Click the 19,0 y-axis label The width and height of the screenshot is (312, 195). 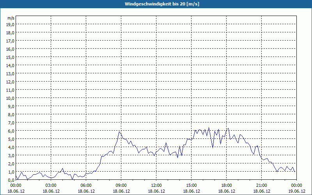11,25
